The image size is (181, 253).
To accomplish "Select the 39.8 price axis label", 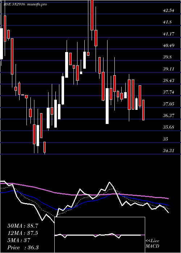I will point(167,57).
